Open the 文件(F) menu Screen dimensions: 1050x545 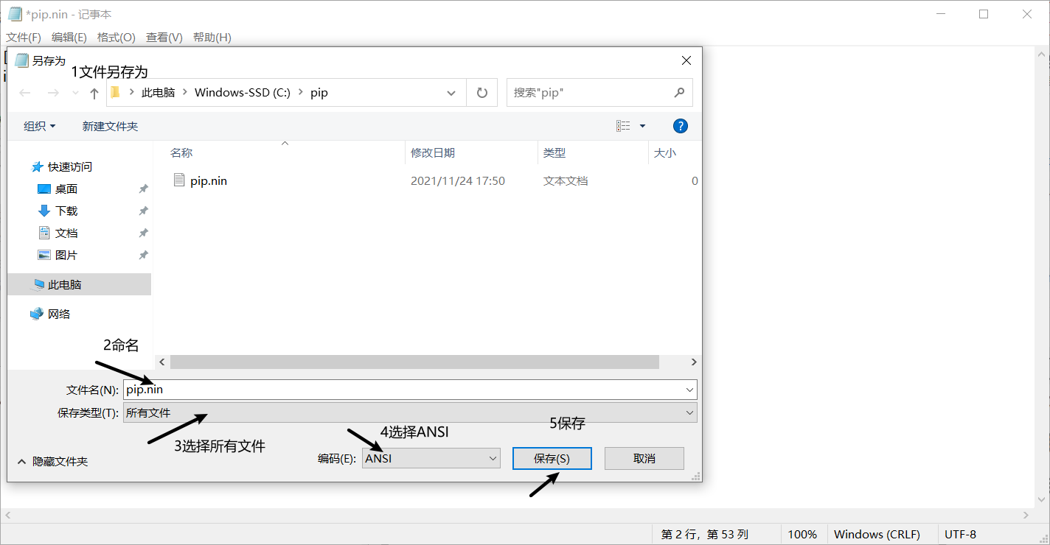[24, 37]
